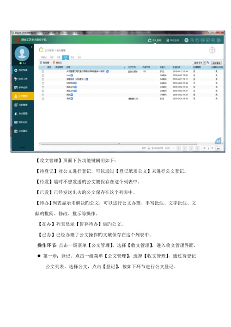Click the 内部文号 column header
Viewport: 231px width, 327px height.
pyautogui.click(x=146, y=67)
